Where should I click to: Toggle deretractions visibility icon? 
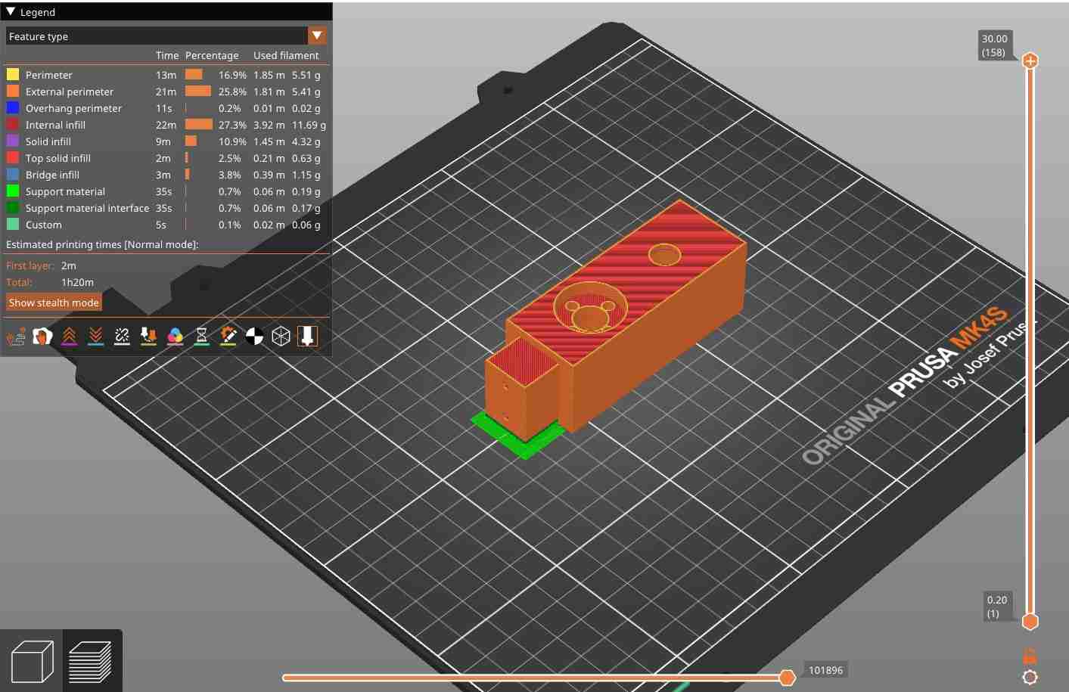coord(95,336)
